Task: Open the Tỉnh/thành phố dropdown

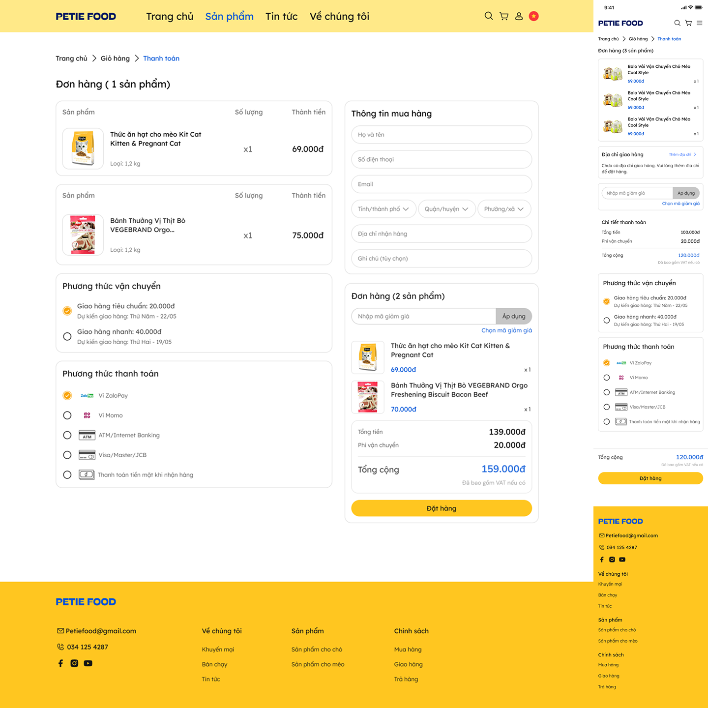Action: [x=383, y=209]
